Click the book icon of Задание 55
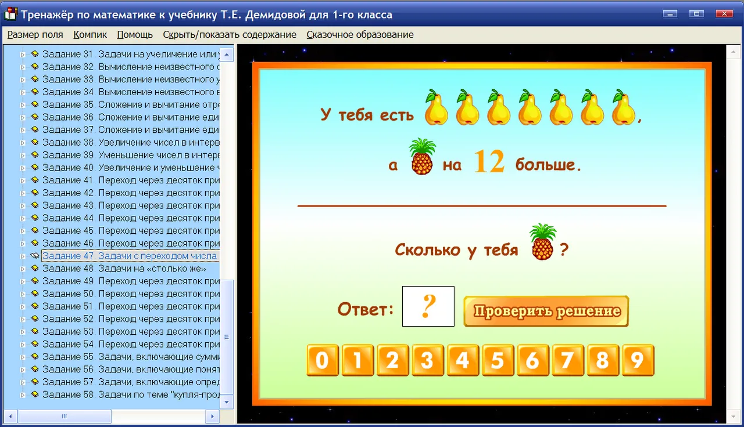744x427 pixels. pyautogui.click(x=35, y=357)
